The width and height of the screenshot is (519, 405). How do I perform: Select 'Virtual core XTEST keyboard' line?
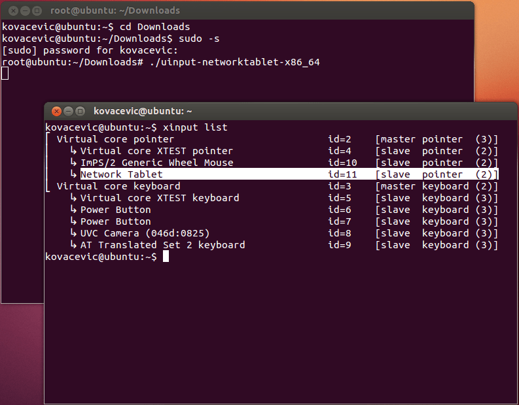(x=283, y=198)
